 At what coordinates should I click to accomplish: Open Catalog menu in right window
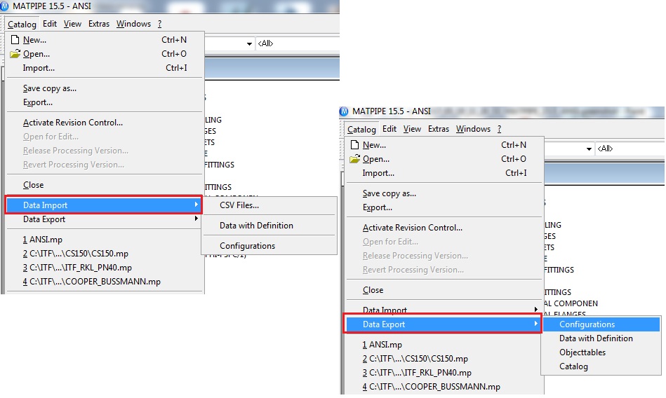point(361,130)
